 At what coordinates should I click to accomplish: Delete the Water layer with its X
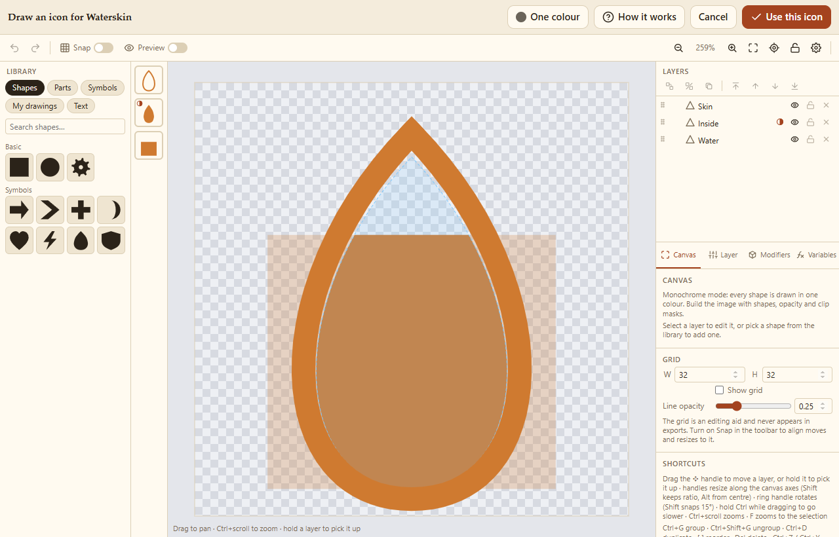(x=826, y=139)
